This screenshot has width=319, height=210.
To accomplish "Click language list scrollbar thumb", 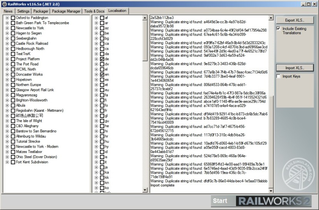I will coord(145,40).
